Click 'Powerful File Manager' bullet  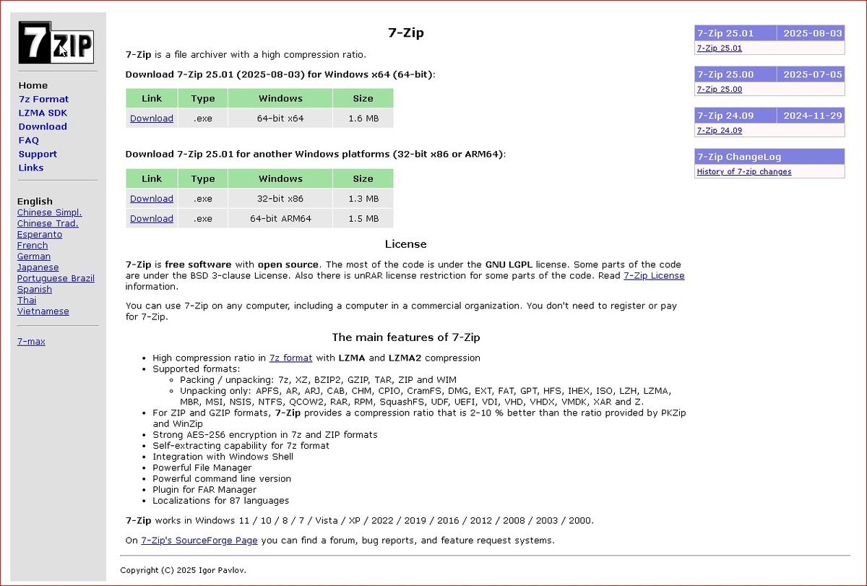(202, 467)
